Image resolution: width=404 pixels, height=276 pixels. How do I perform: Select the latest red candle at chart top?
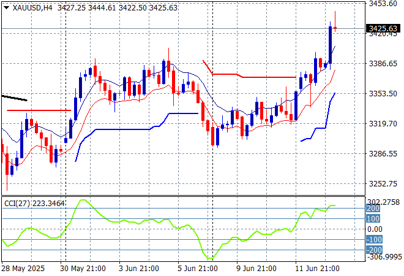335,28
